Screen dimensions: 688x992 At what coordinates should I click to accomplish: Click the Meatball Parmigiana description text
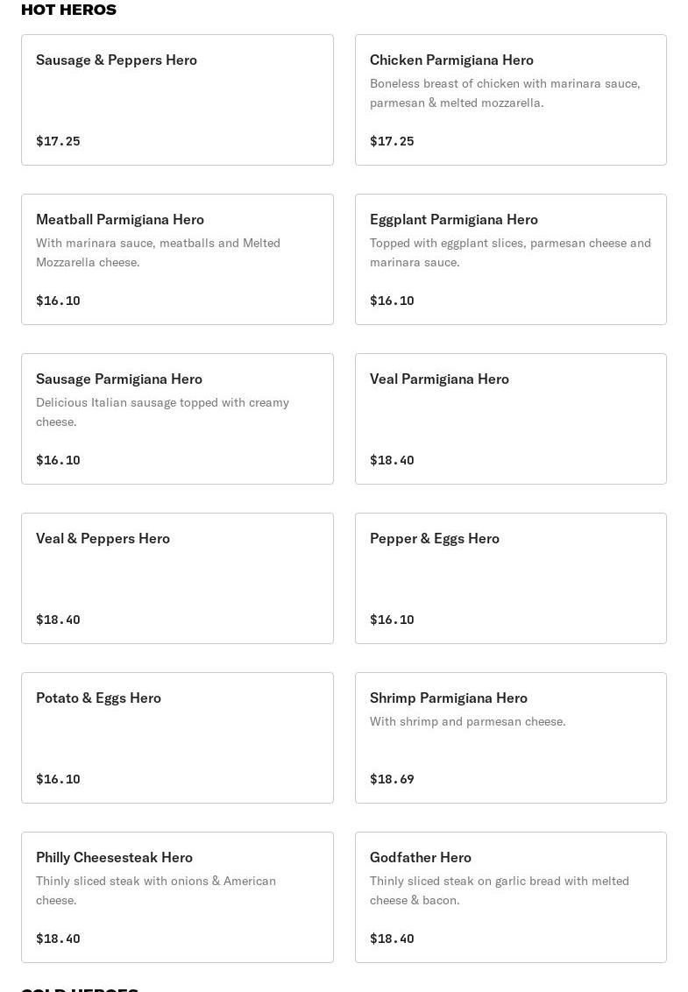point(159,252)
